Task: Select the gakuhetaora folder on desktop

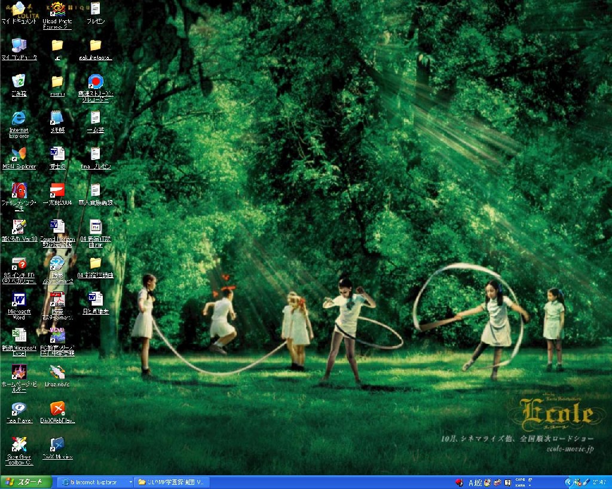Action: click(95, 50)
